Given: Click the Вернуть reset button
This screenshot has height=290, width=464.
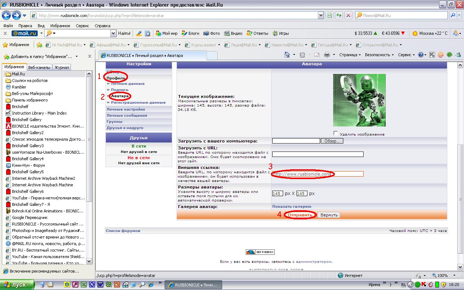Looking at the screenshot, I should click(329, 215).
